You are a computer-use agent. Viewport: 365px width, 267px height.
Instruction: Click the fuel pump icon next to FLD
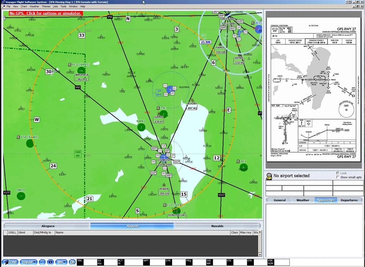click(x=165, y=205)
